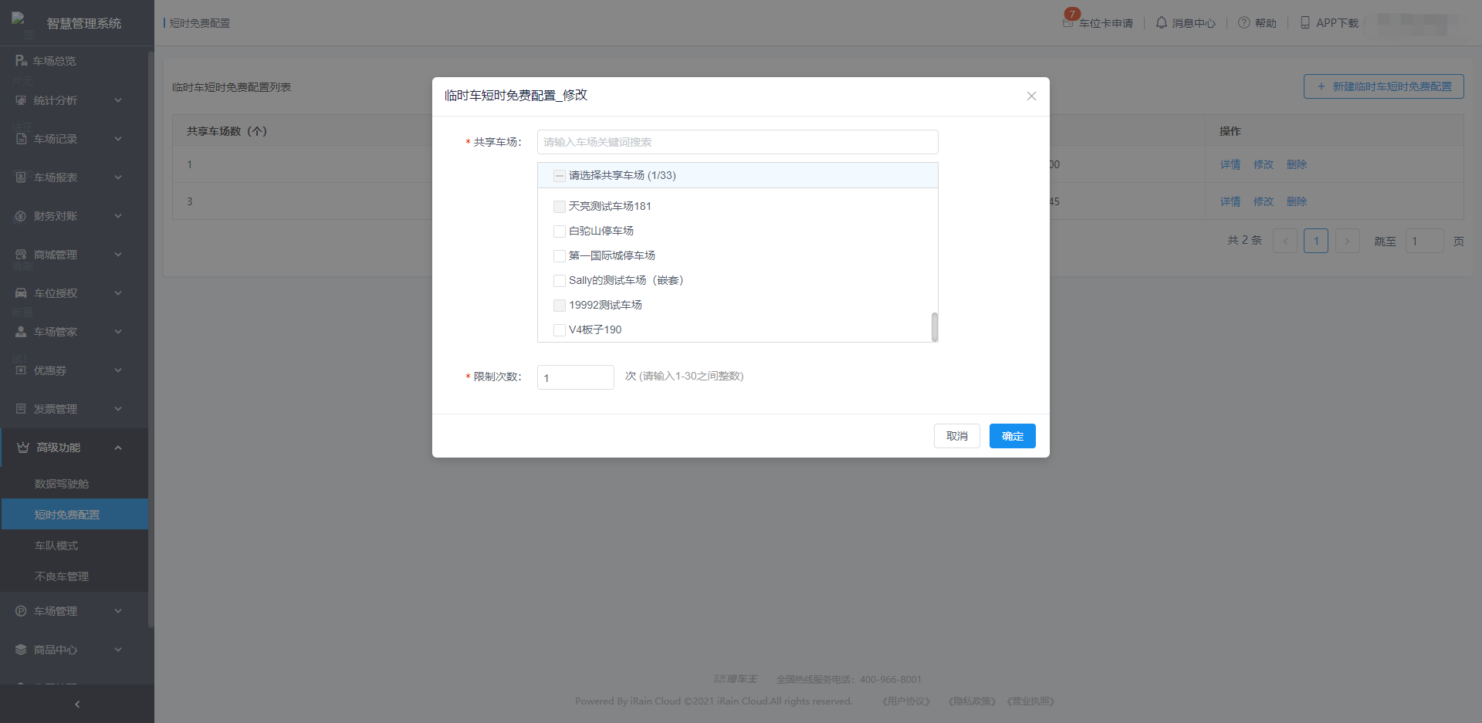Click the plus icon on 新建临时车短时免费配置

(1321, 86)
